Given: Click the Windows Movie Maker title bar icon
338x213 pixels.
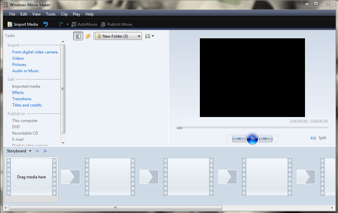Looking at the screenshot, I should 6,5.
